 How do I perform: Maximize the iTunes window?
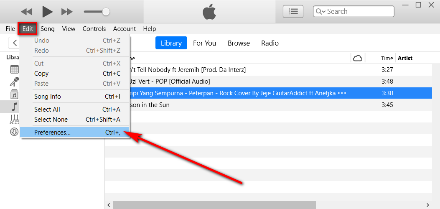click(x=418, y=5)
